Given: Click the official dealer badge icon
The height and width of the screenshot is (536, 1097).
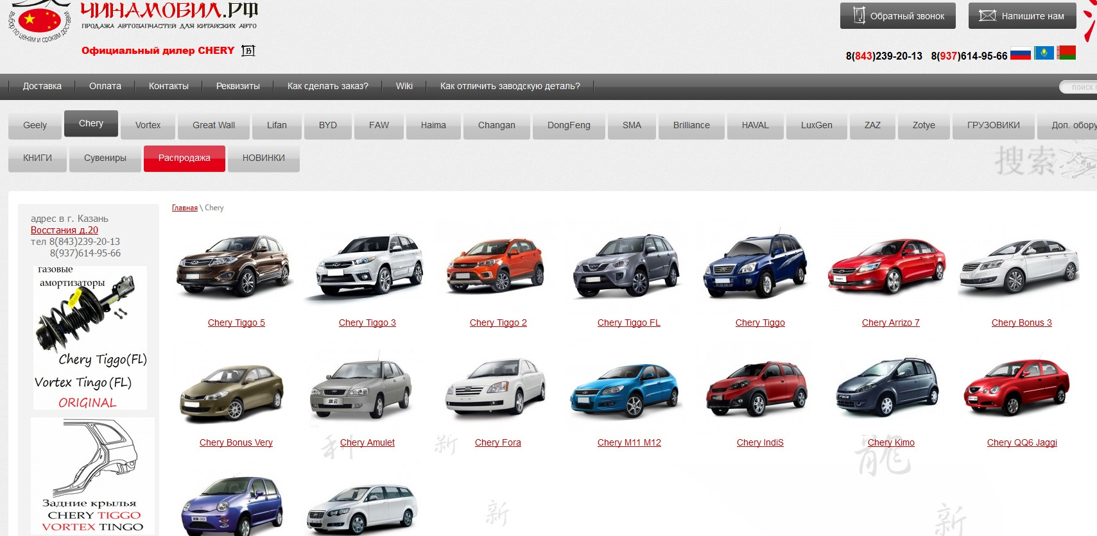Looking at the screenshot, I should pos(248,51).
